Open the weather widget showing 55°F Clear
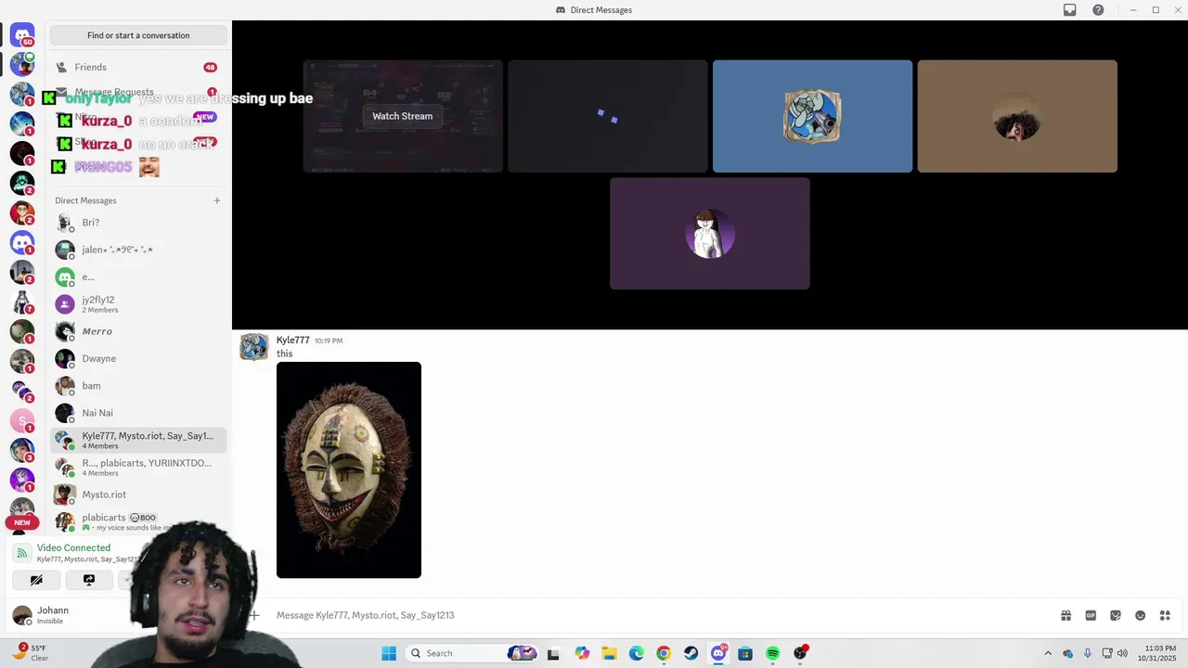Viewport: 1188px width, 668px height. 31,653
